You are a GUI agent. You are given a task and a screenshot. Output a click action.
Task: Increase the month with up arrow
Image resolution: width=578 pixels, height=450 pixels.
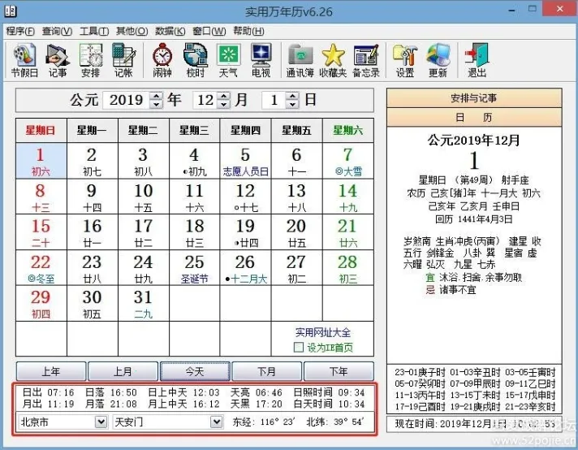tap(224, 96)
